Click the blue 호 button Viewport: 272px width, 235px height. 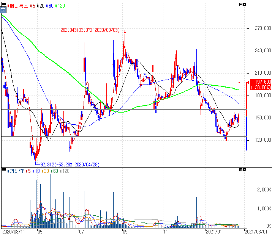3,9
